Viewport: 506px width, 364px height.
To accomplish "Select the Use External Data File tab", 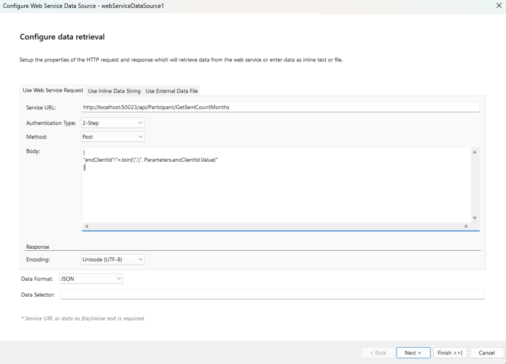I will pos(171,91).
